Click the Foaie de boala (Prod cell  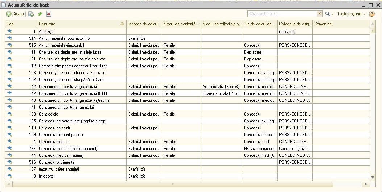[221, 93]
